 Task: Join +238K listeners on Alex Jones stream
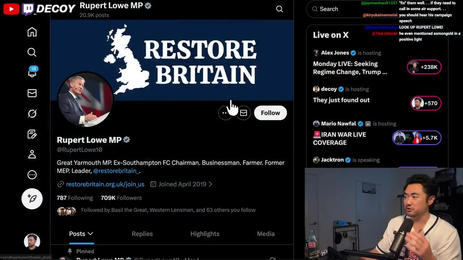coord(424,67)
